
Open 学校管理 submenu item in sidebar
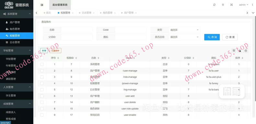tap(17, 59)
